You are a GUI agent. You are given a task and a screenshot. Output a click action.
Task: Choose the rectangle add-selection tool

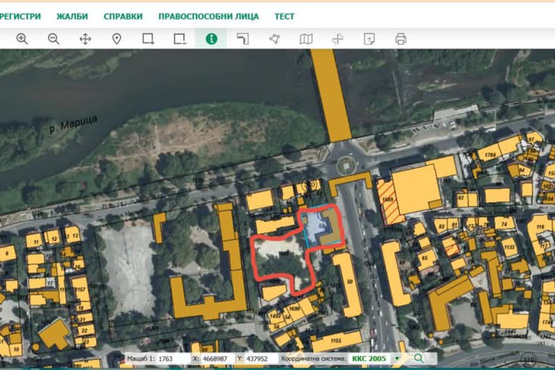point(148,39)
